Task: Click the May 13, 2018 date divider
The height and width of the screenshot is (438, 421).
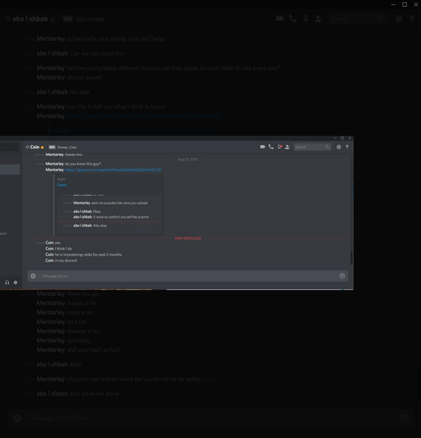Action: (188, 159)
